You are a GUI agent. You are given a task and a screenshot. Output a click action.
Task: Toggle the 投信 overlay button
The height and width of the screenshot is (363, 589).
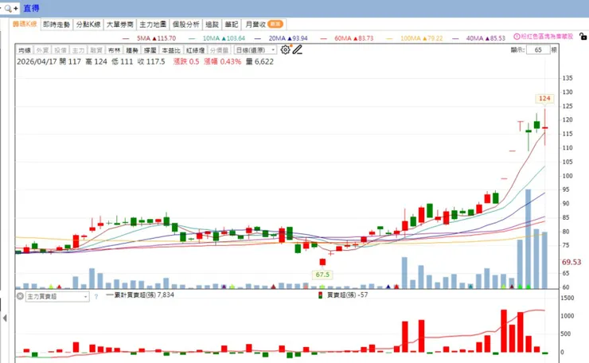(60, 50)
